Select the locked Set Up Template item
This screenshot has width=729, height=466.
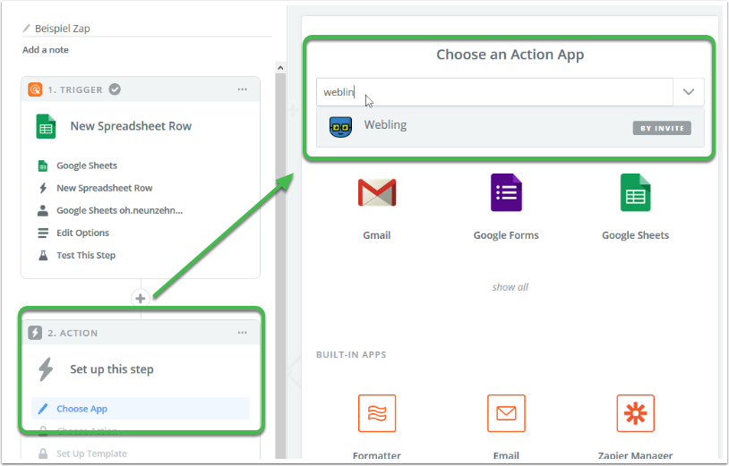[91, 453]
